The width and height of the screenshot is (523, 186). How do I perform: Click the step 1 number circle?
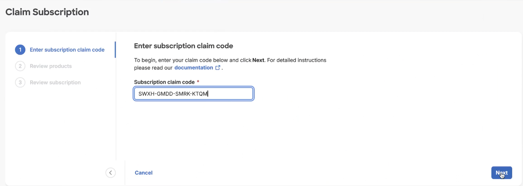click(20, 50)
